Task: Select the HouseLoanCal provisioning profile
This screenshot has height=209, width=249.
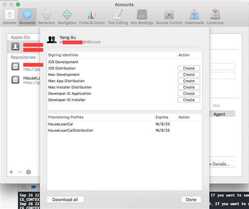Action: pos(124,124)
